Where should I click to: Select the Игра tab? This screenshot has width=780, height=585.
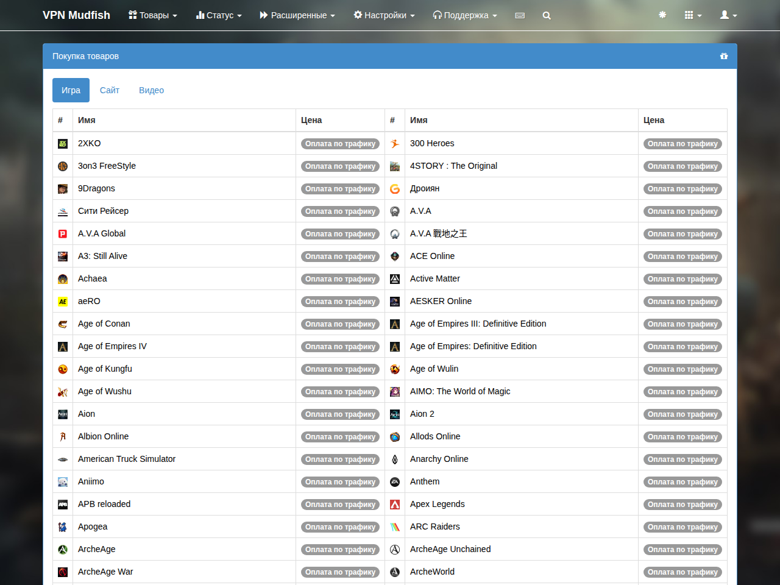tap(71, 90)
